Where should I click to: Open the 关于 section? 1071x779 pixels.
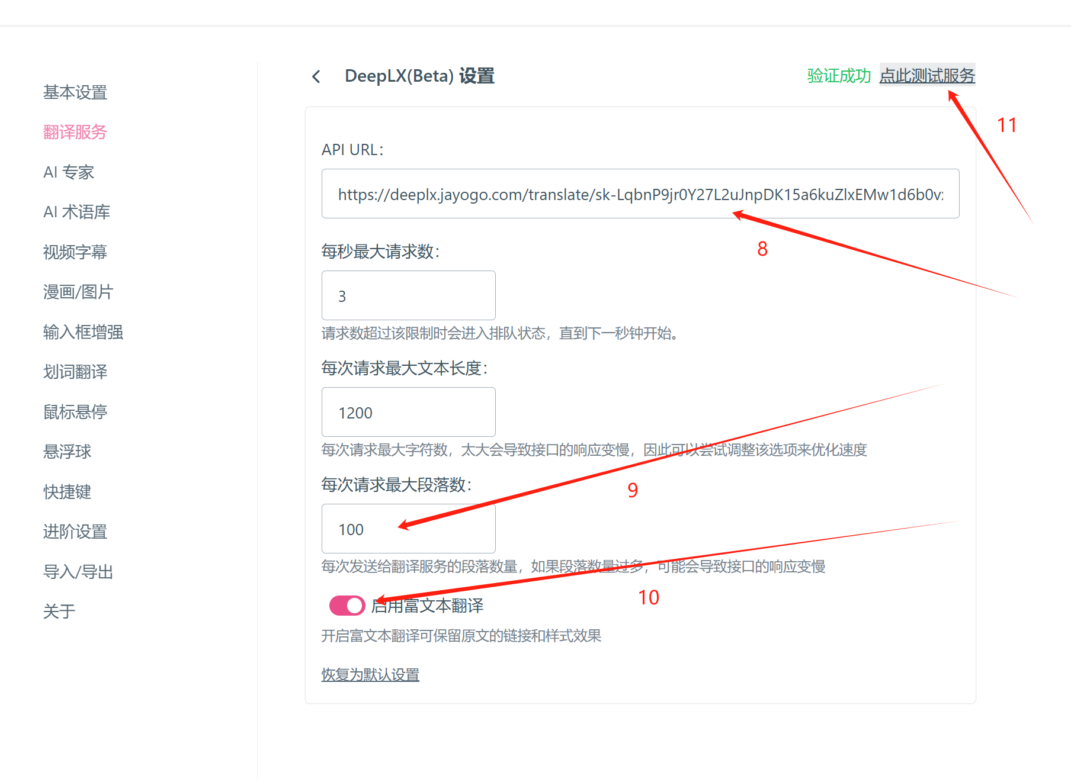point(59,611)
